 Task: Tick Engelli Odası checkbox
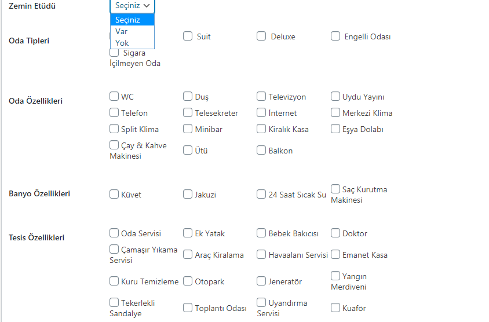[x=335, y=36]
